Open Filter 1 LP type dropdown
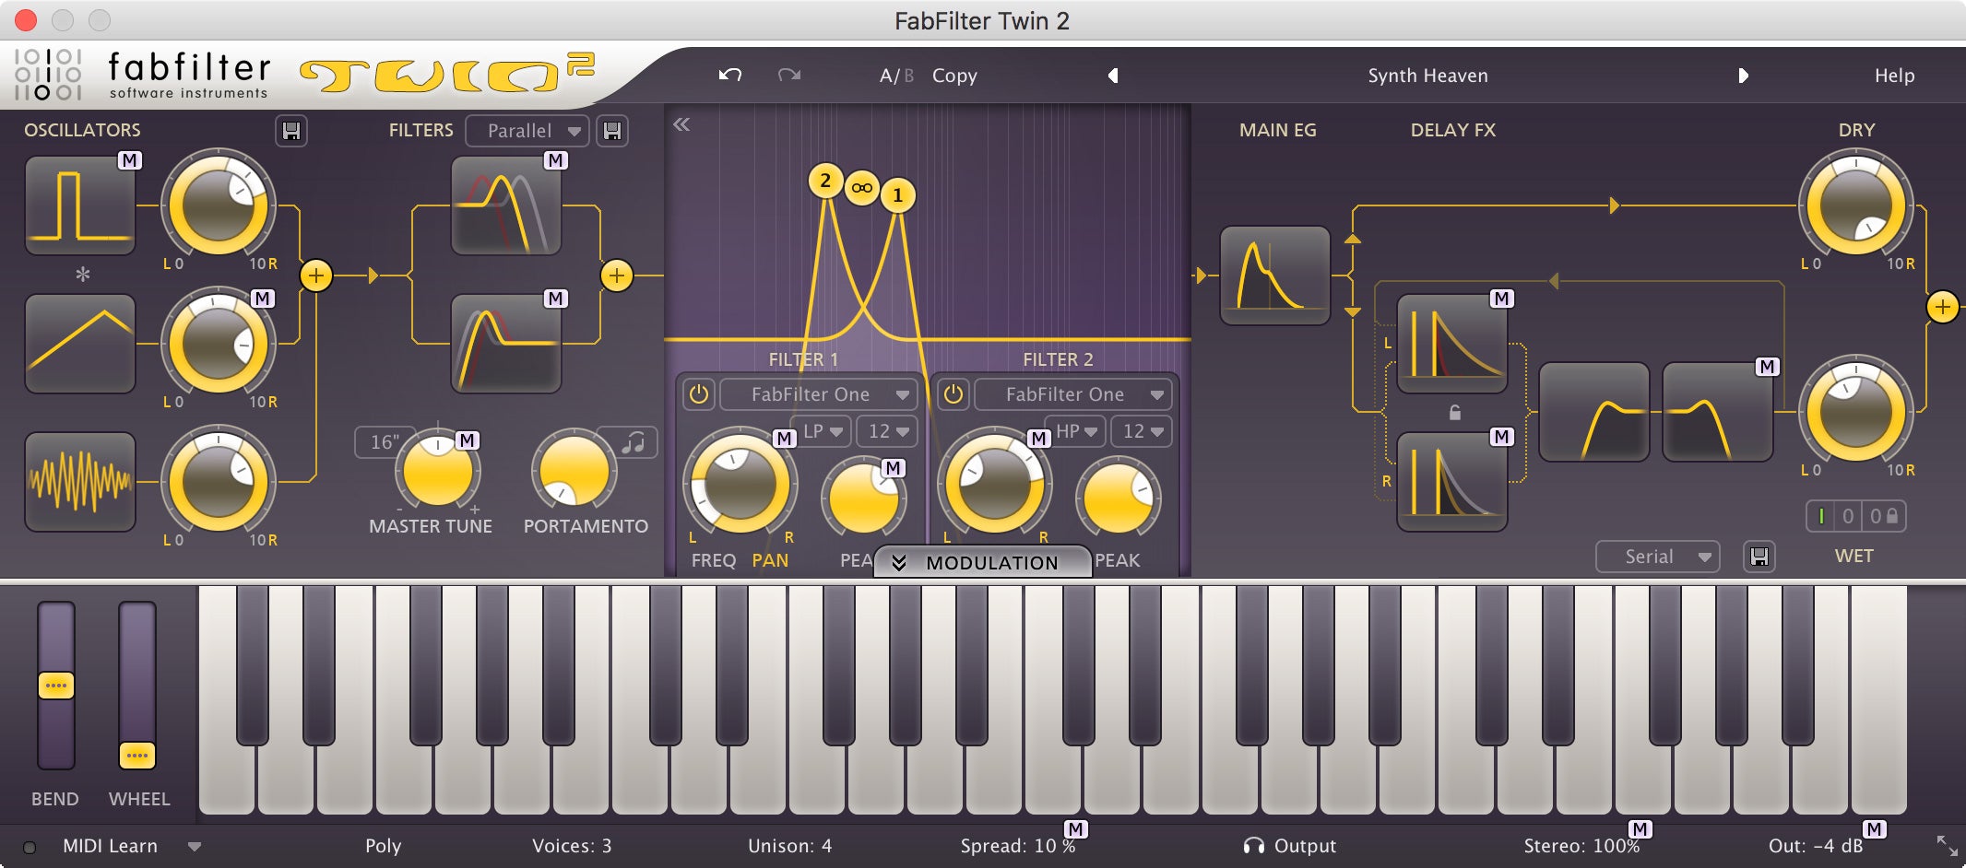This screenshot has width=1966, height=868. click(822, 431)
